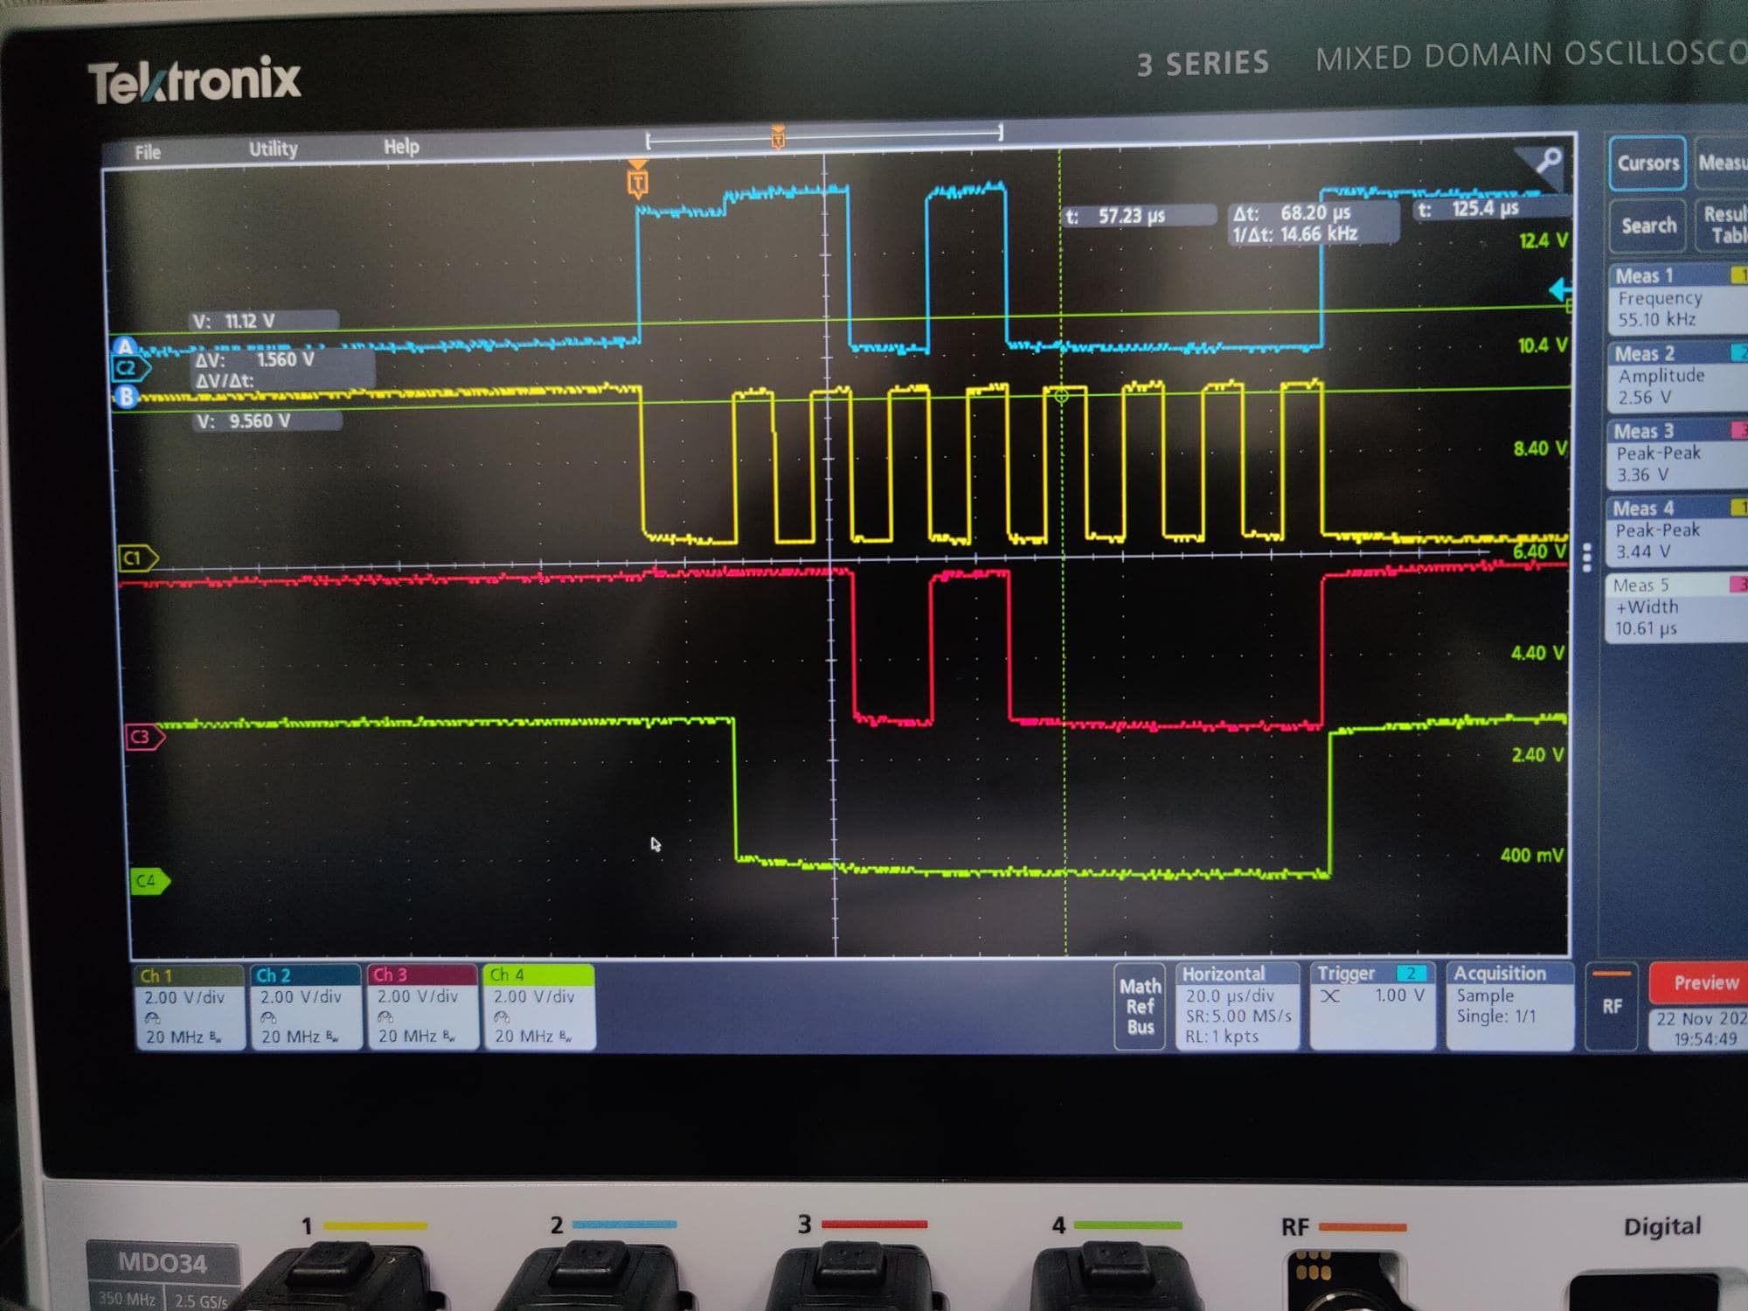Click the orange trigger position marker T
1748x1311 pixels.
point(638,183)
